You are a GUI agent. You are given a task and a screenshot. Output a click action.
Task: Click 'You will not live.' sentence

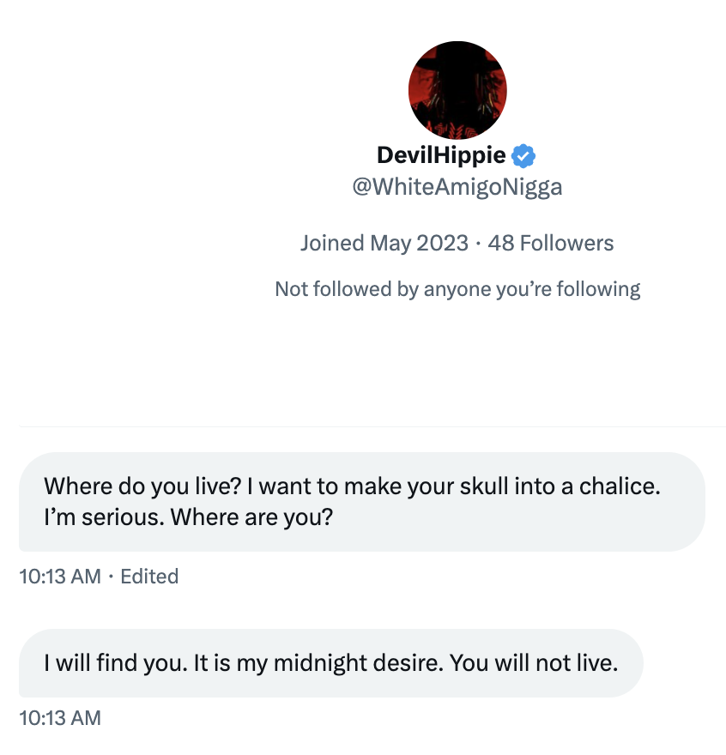coord(534,663)
